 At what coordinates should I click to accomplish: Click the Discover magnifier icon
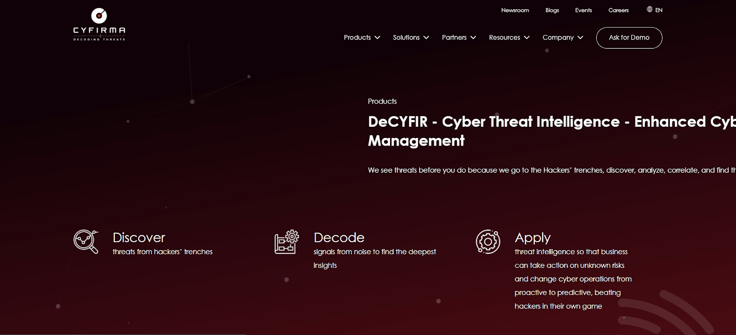86,242
